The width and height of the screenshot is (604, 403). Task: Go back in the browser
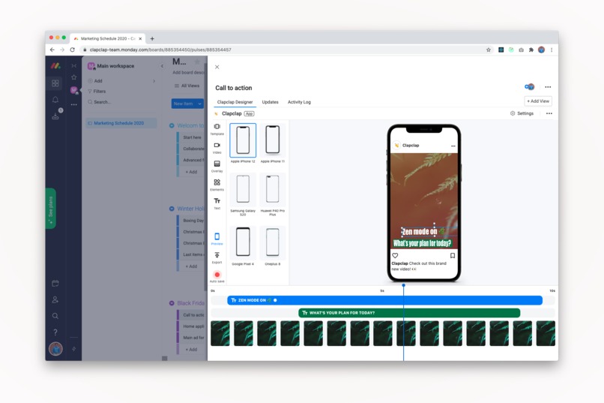point(52,50)
